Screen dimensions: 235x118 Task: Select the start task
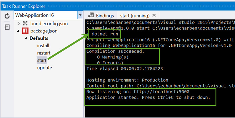pyautogui.click(x=42, y=60)
